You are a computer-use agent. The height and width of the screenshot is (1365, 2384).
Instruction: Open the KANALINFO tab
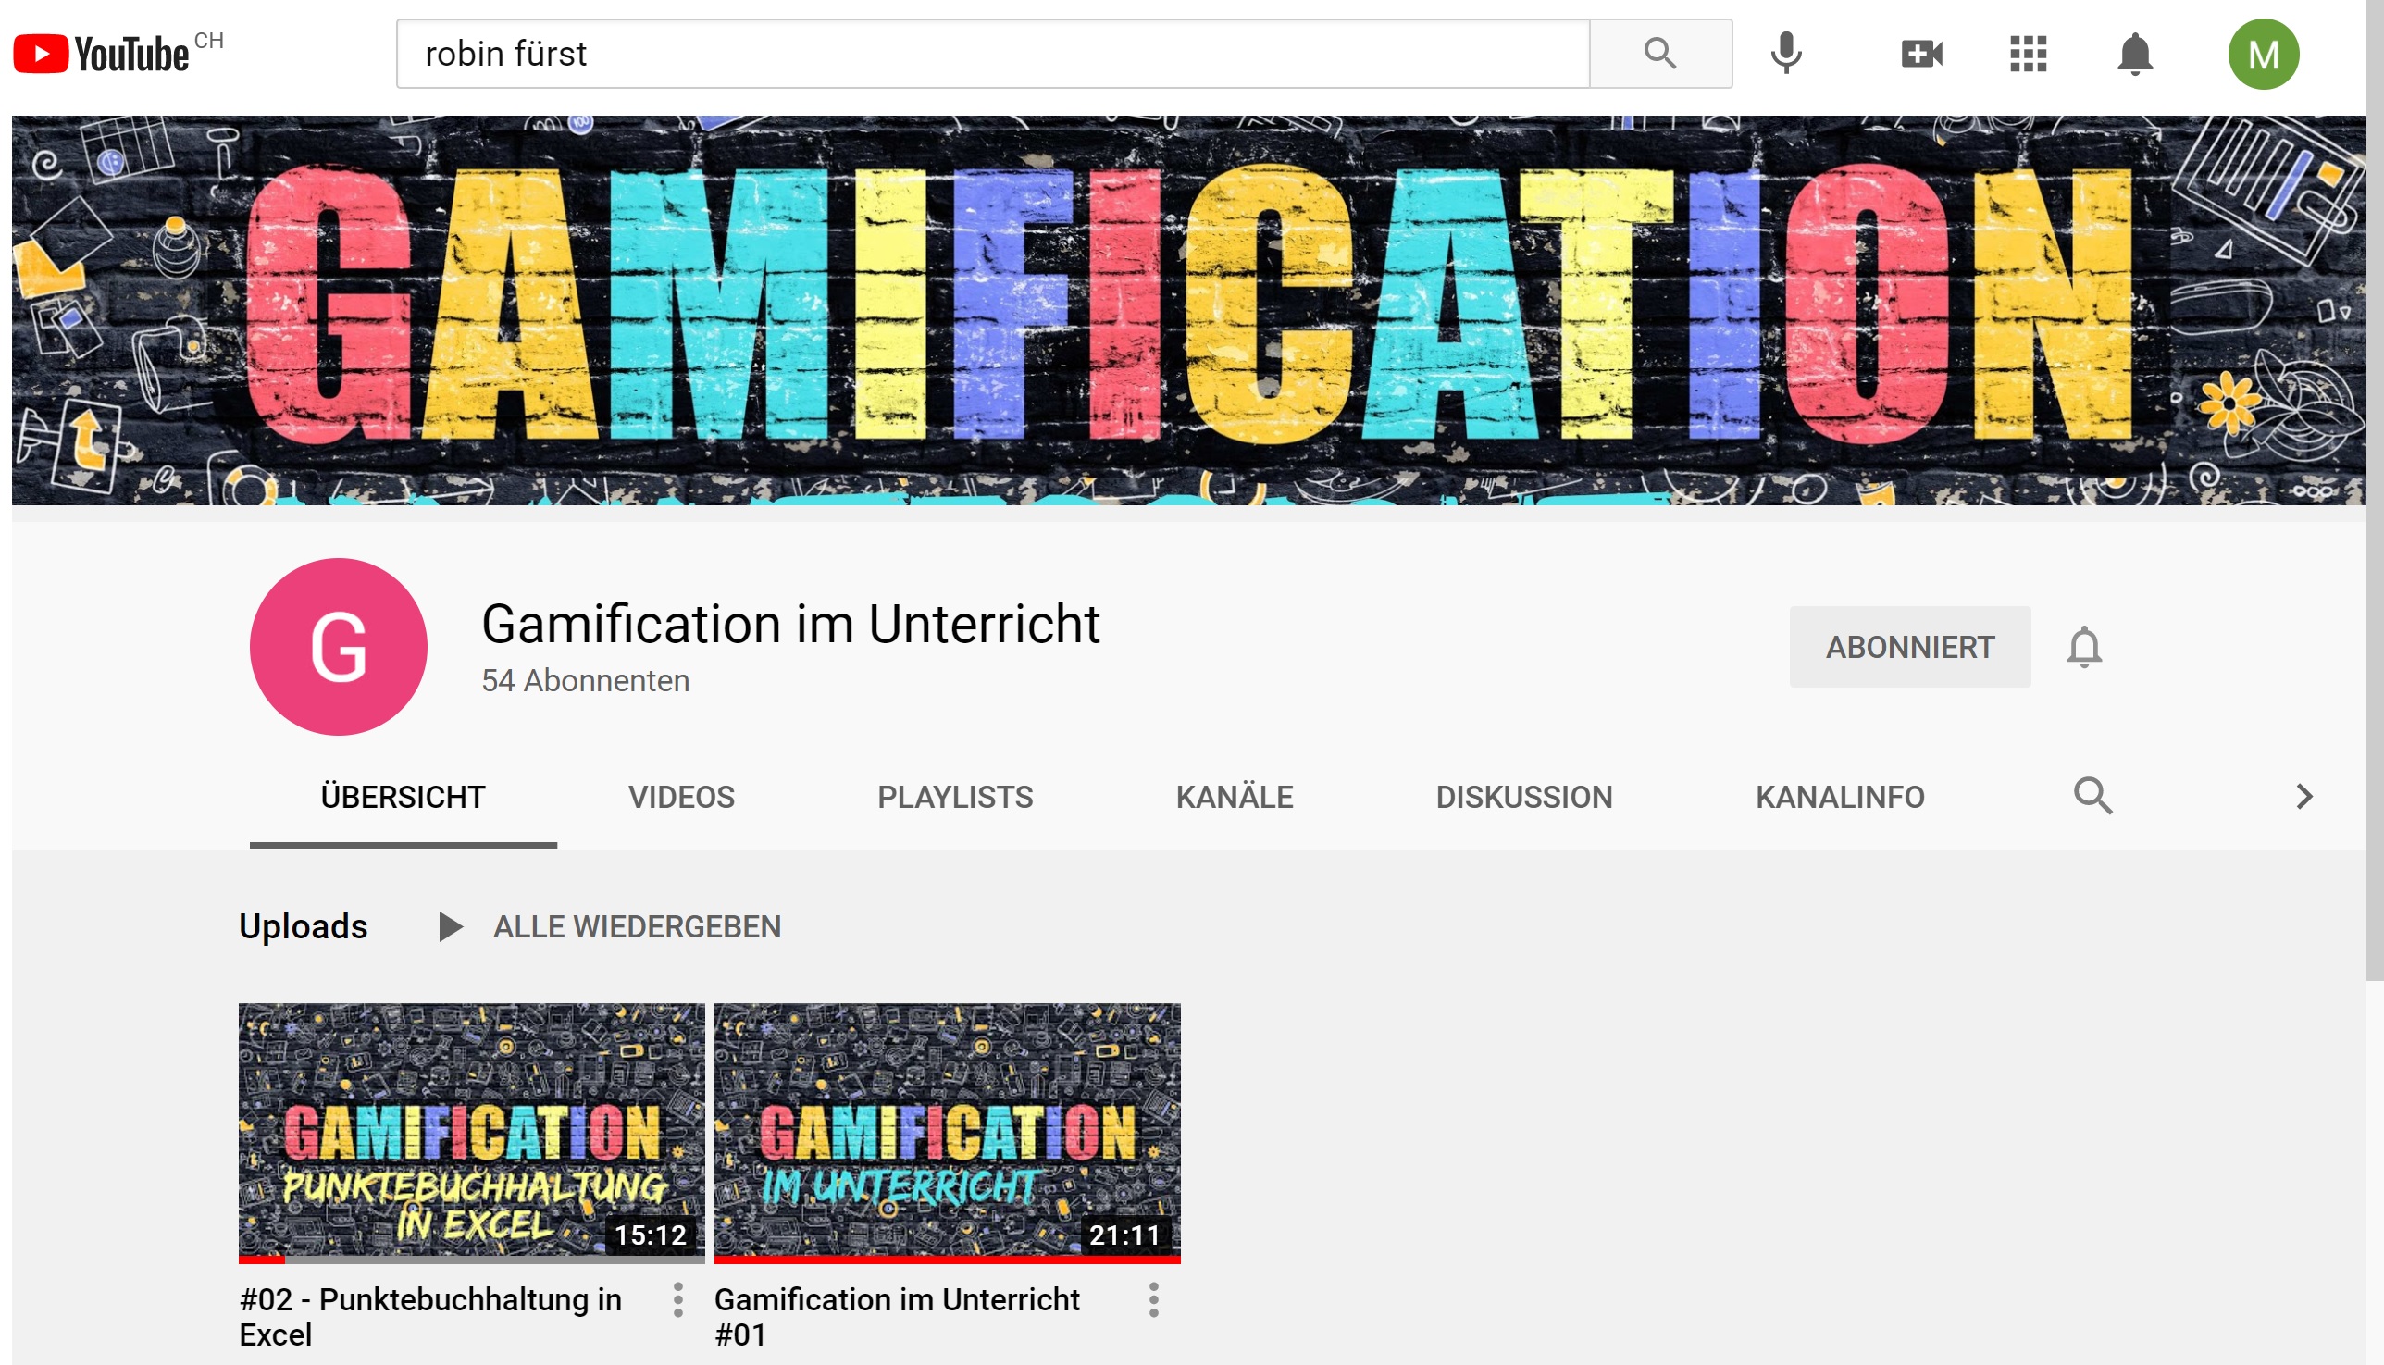(1839, 797)
